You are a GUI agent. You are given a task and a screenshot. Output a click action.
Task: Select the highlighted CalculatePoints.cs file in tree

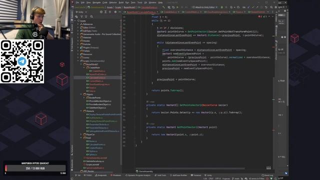(x=97, y=77)
